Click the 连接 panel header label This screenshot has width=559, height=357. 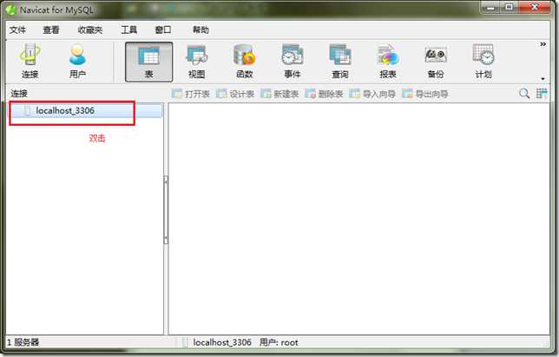coord(19,94)
